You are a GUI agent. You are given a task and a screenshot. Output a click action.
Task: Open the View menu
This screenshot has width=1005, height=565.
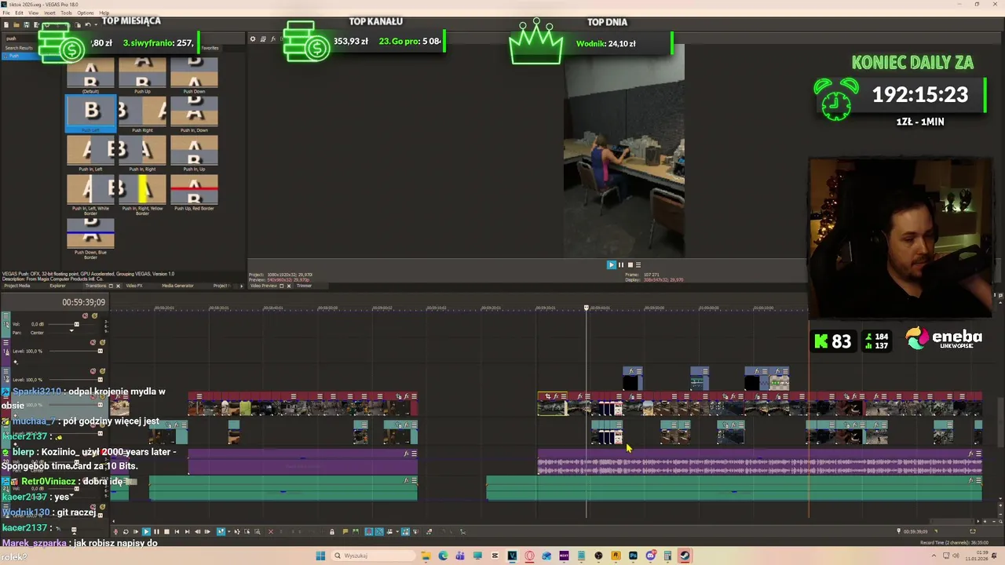coord(34,13)
